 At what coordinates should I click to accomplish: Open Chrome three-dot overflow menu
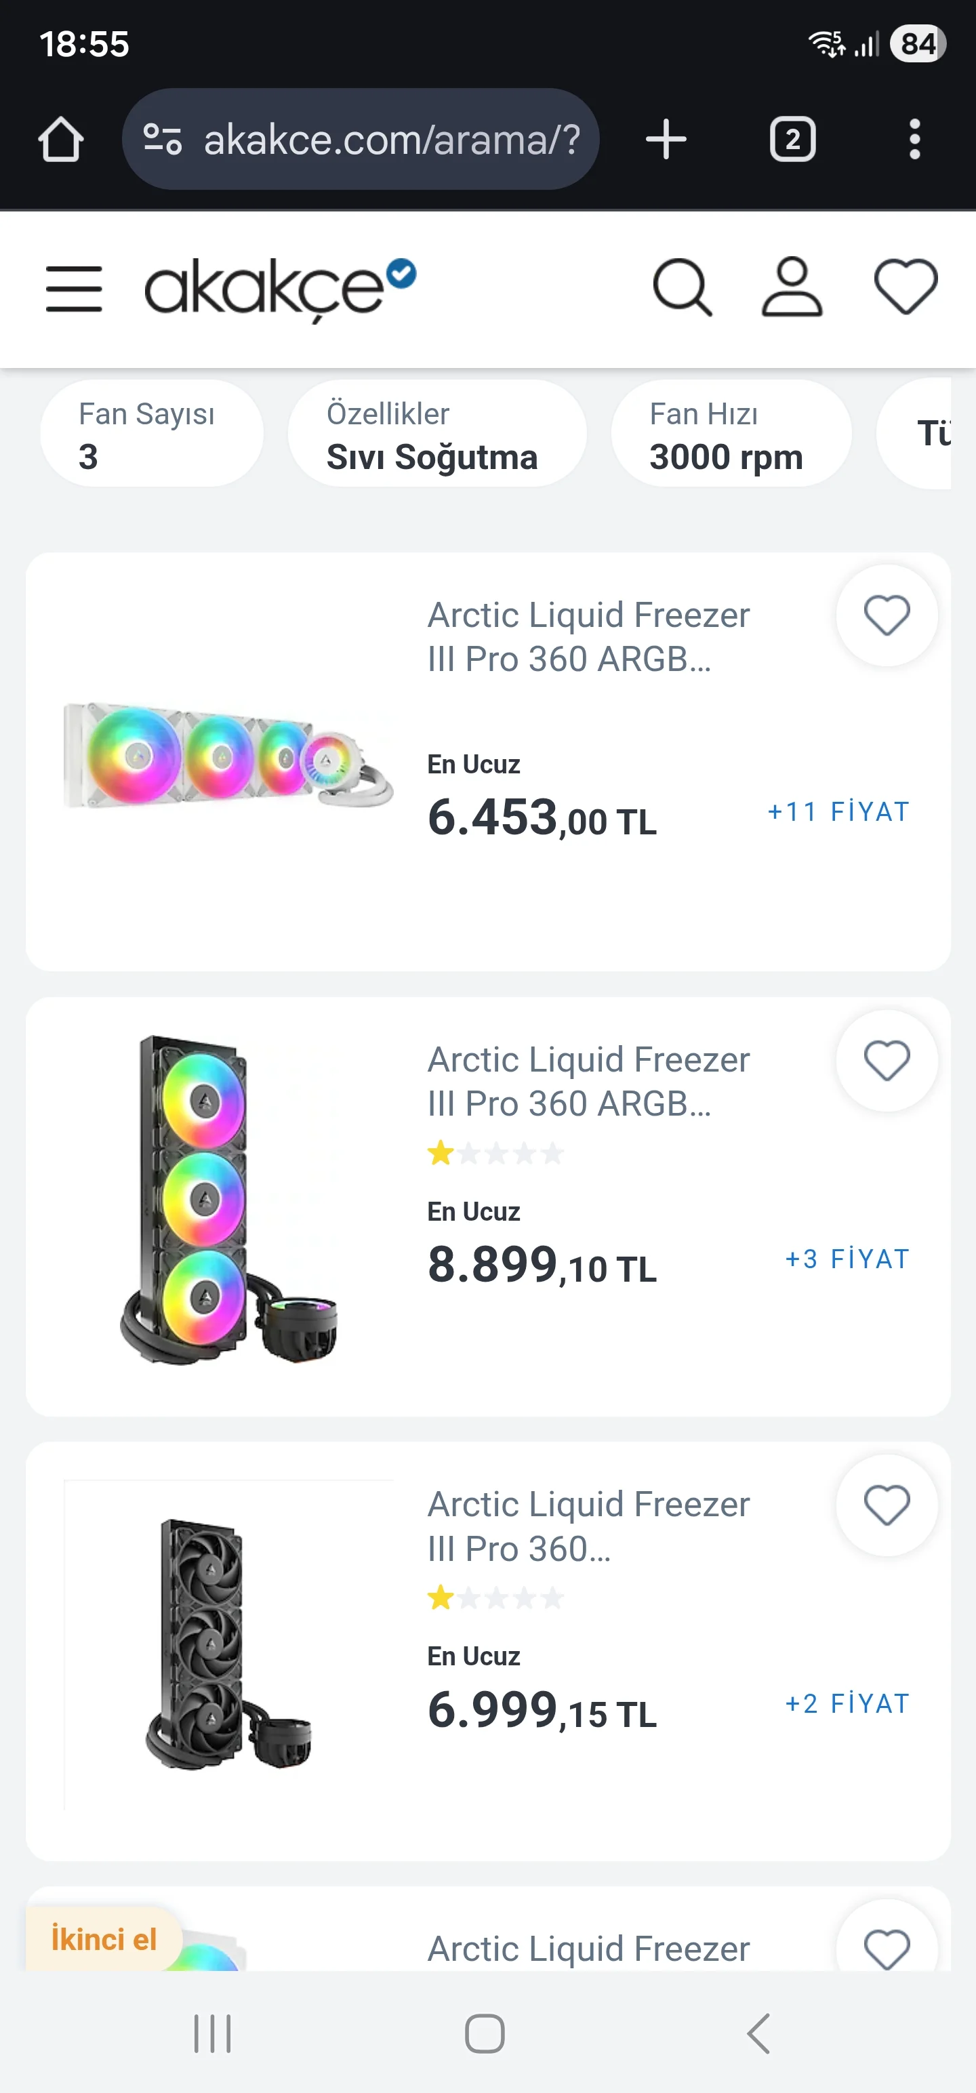[914, 140]
